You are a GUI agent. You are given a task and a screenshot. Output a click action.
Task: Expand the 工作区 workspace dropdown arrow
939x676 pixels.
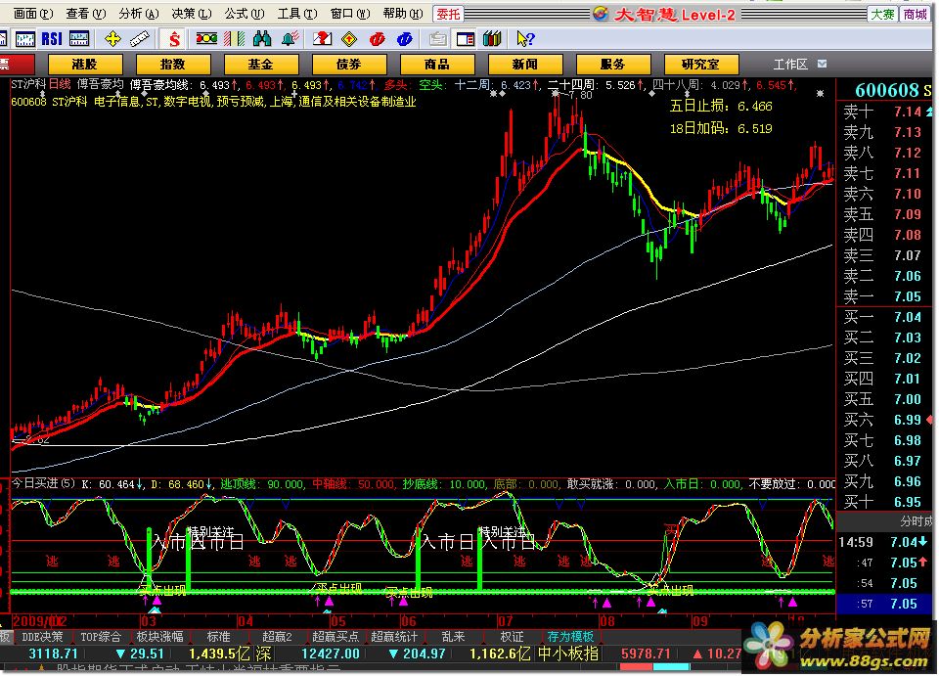click(821, 65)
